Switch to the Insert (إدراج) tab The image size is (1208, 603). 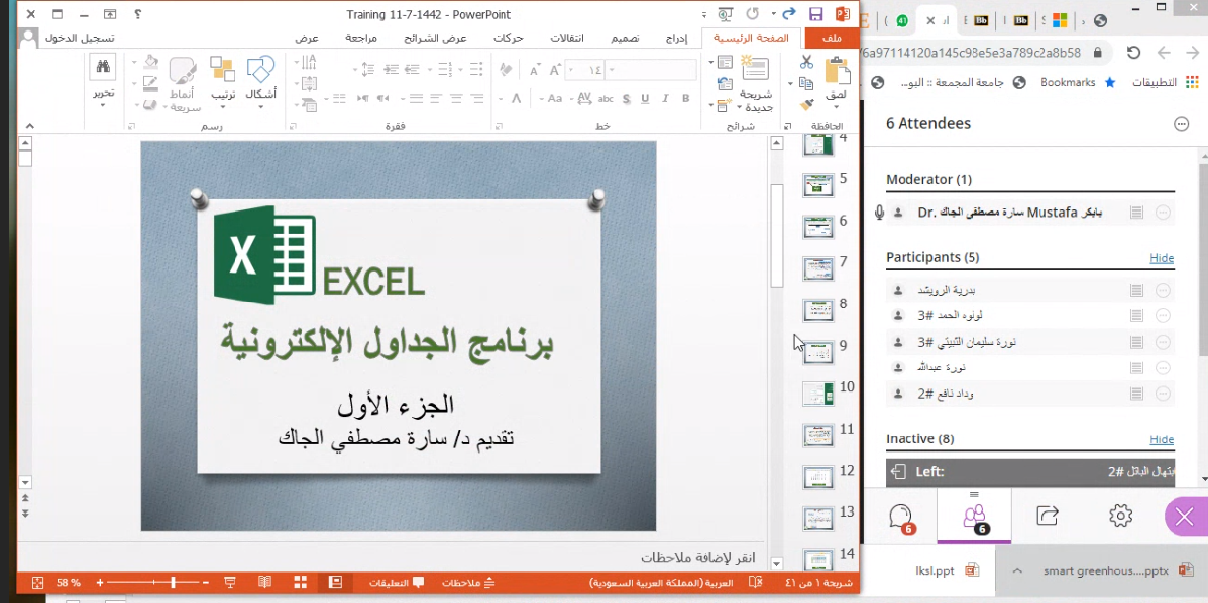point(676,38)
